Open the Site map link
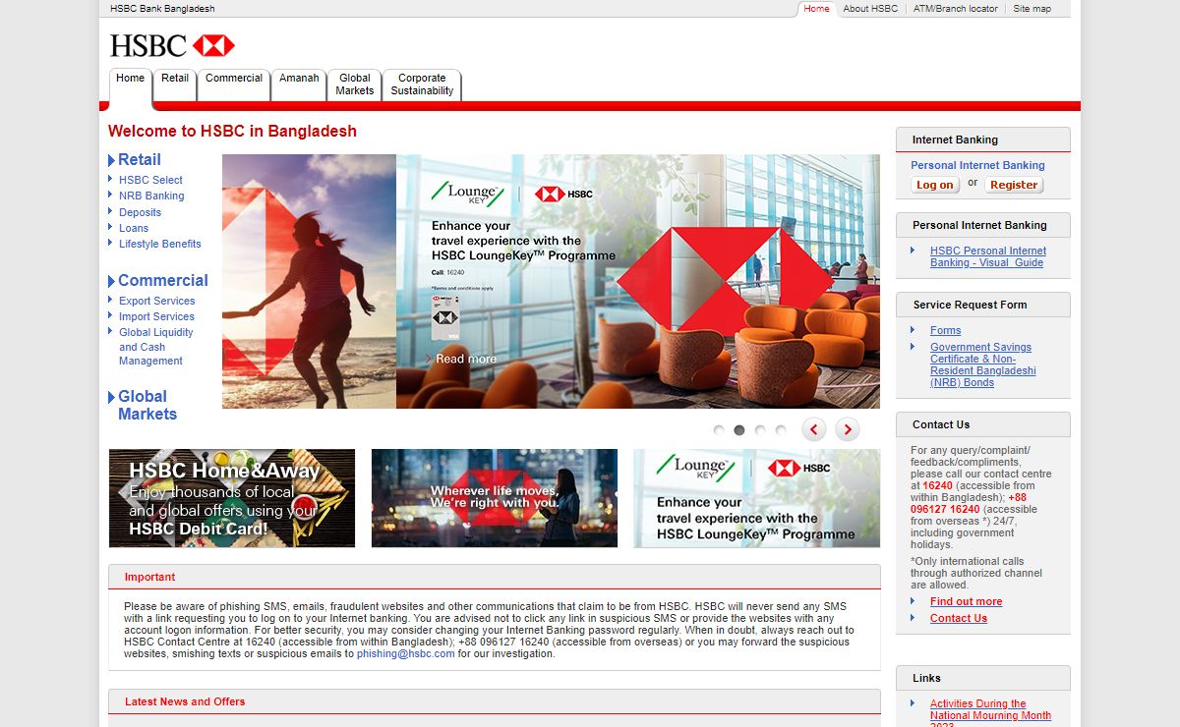 click(x=1032, y=9)
